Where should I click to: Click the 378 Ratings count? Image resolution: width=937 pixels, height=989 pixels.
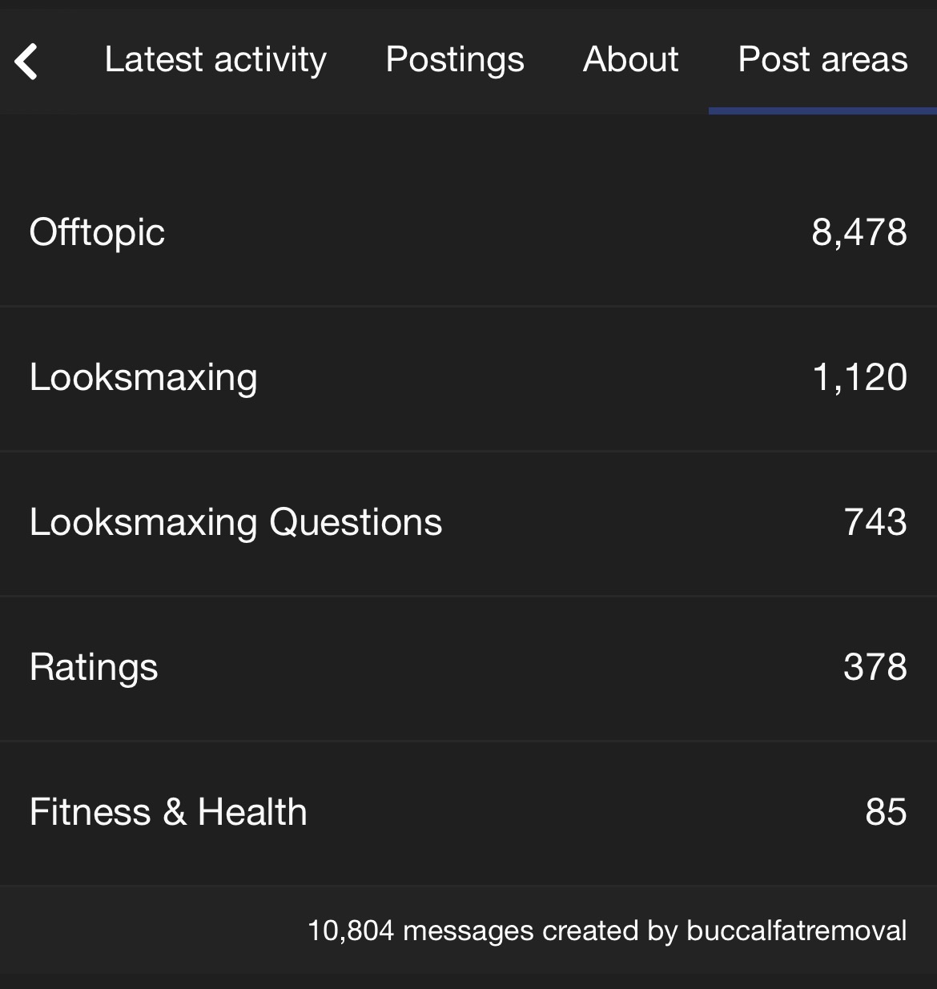[x=875, y=667]
